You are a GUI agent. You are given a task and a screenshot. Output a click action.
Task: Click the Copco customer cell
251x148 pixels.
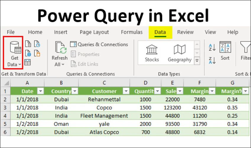coord(104,107)
